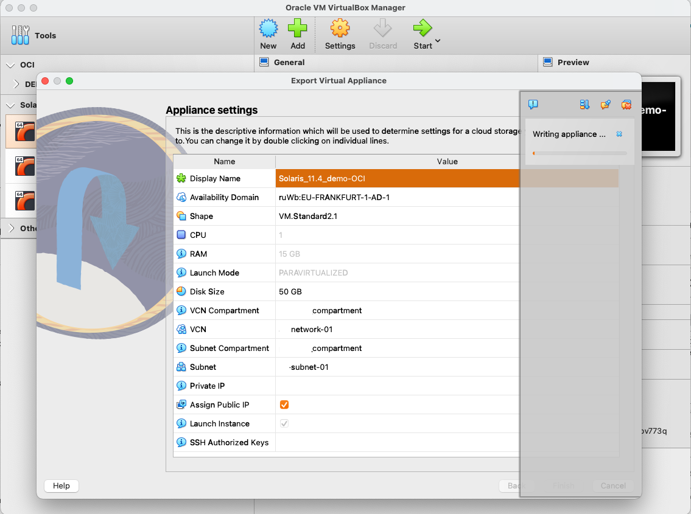Click the Writing appliance progress bar
Image resolution: width=691 pixels, height=514 pixels.
pyautogui.click(x=580, y=153)
